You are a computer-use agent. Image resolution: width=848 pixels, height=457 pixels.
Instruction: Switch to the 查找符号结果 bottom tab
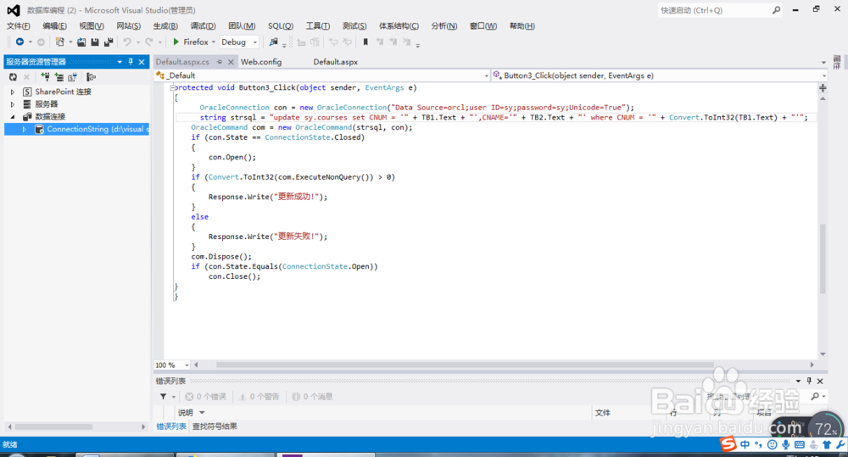pyautogui.click(x=215, y=426)
